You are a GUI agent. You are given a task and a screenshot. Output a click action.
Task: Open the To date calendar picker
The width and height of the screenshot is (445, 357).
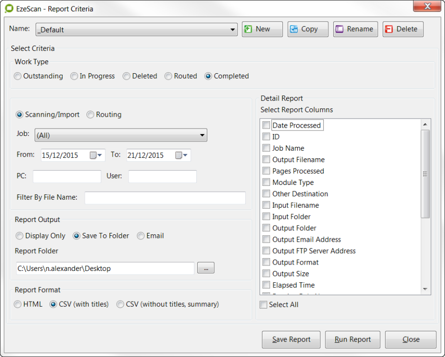click(x=181, y=155)
